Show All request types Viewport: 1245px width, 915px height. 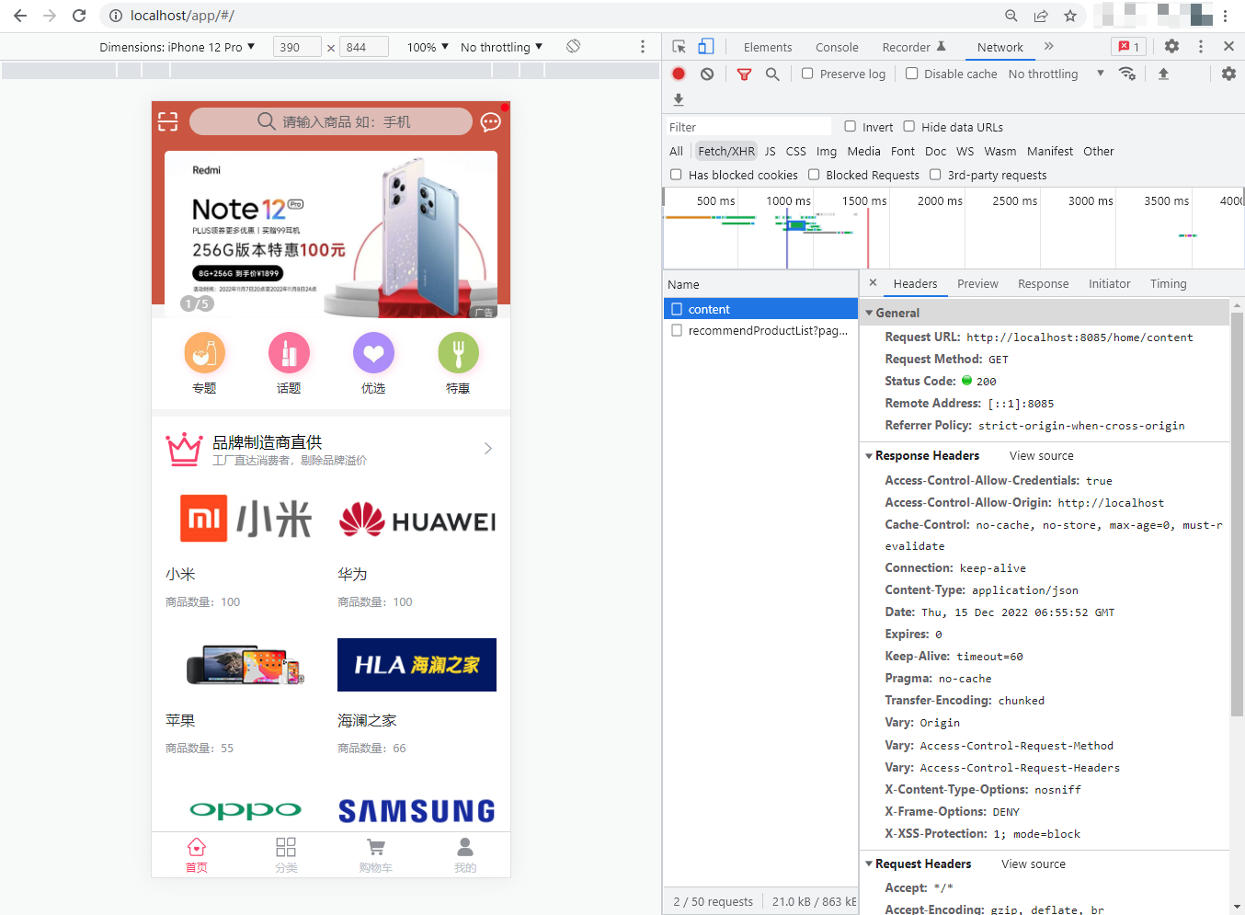coord(676,151)
